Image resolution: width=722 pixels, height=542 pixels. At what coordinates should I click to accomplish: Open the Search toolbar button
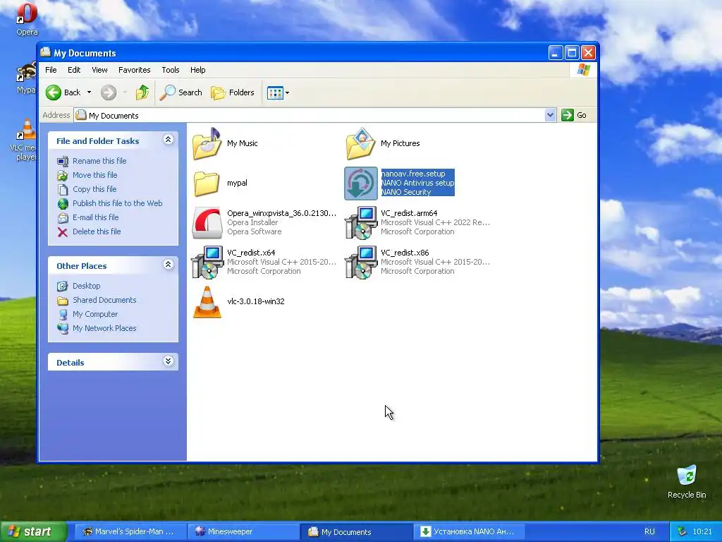181,92
